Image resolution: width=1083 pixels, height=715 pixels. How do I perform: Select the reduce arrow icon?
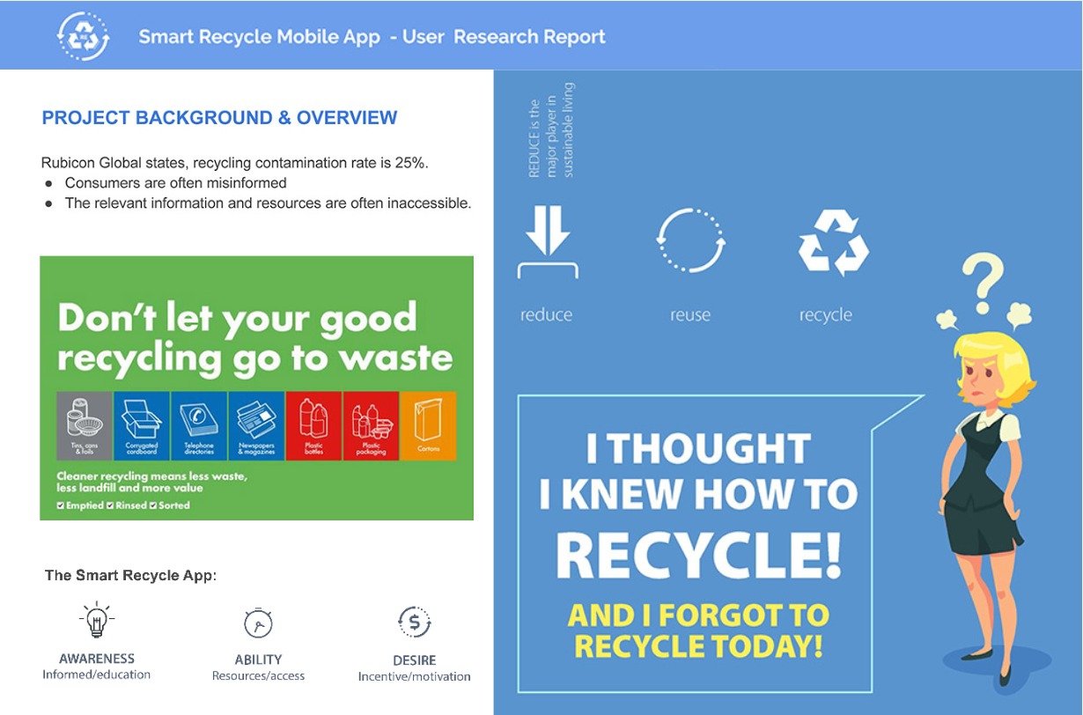point(548,238)
